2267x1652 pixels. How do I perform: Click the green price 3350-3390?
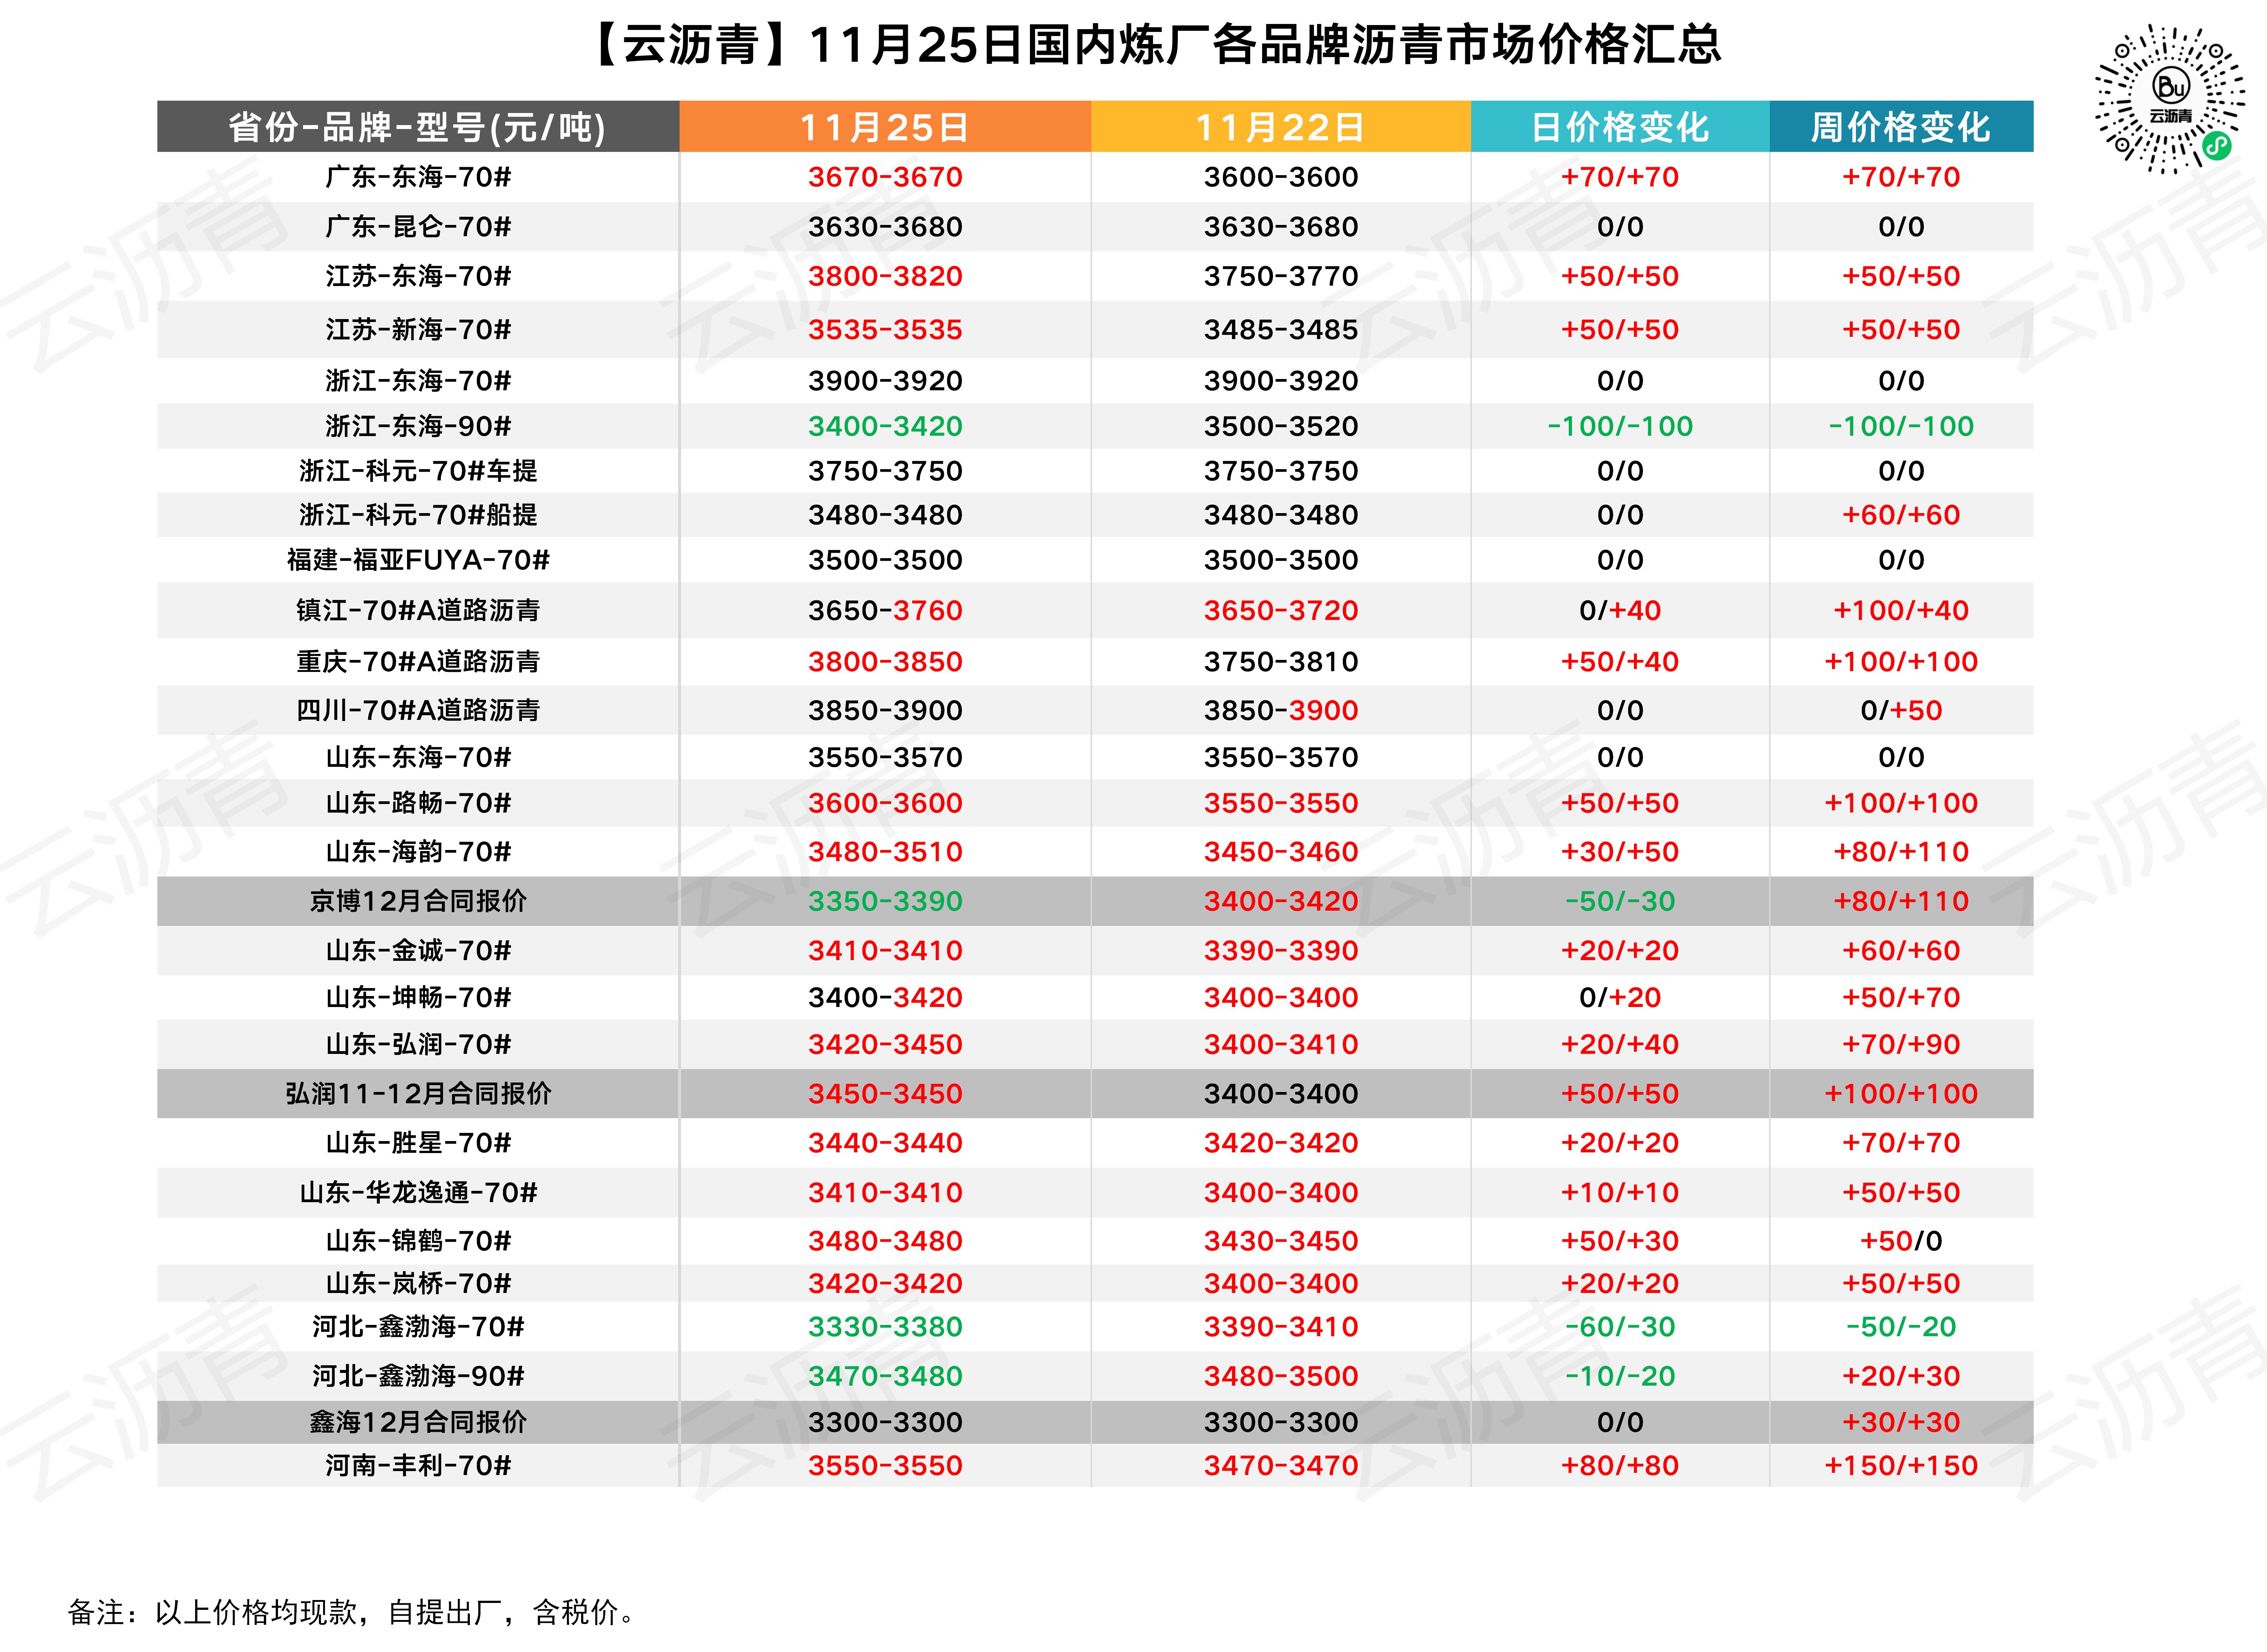pos(885,901)
